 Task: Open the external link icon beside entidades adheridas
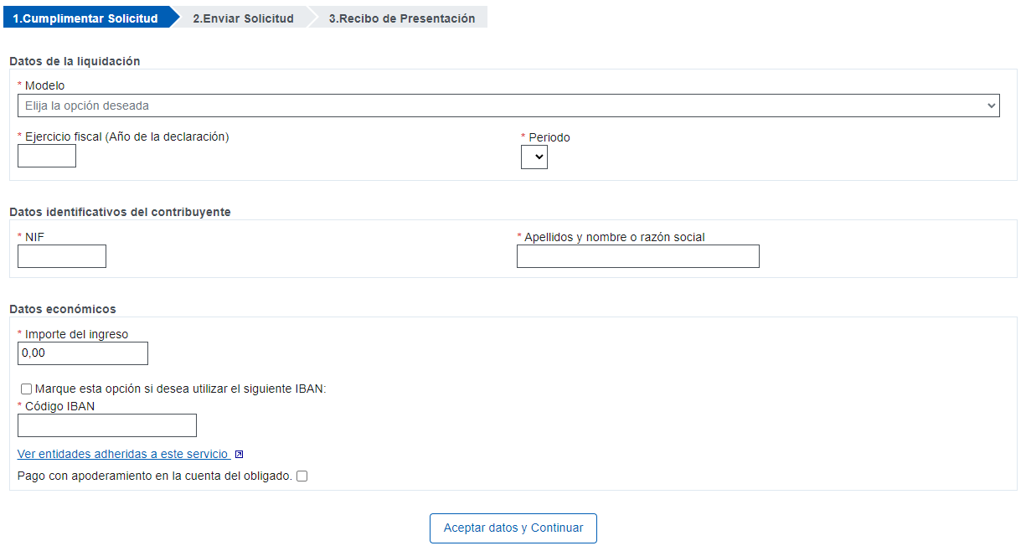point(240,455)
